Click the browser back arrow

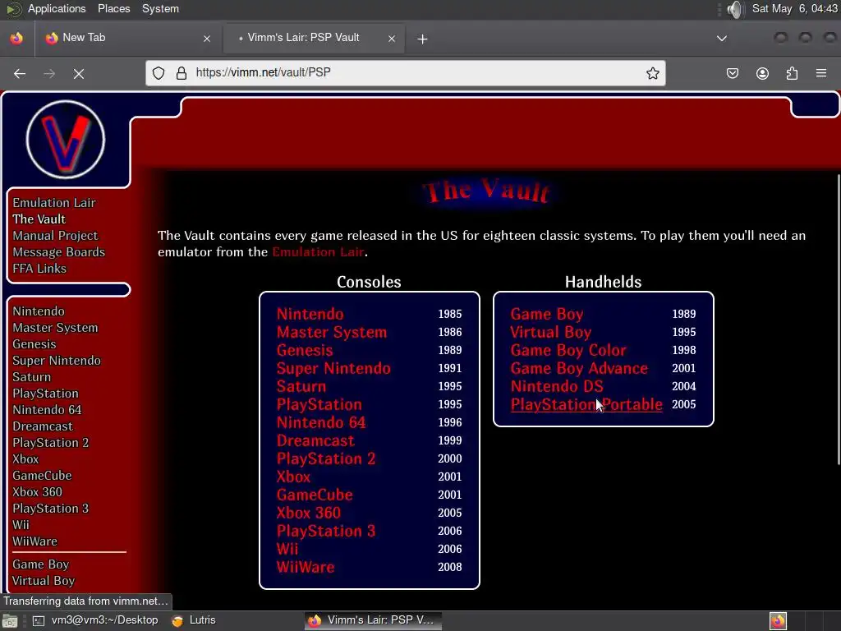pos(20,73)
